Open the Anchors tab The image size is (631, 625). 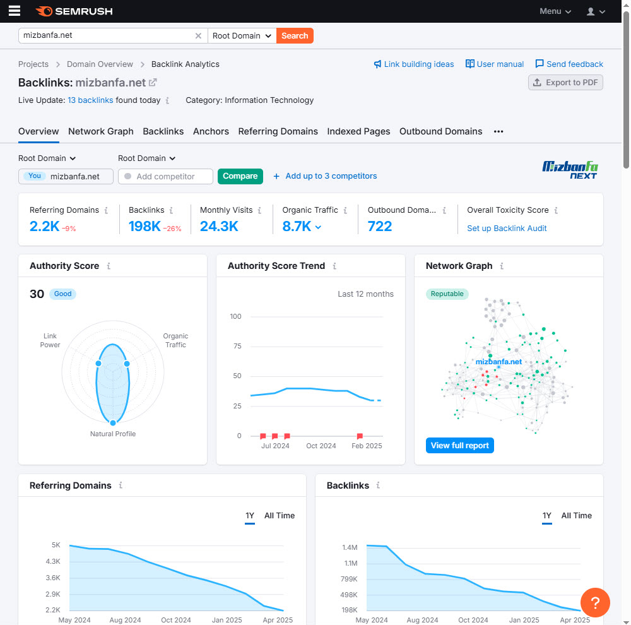point(211,132)
